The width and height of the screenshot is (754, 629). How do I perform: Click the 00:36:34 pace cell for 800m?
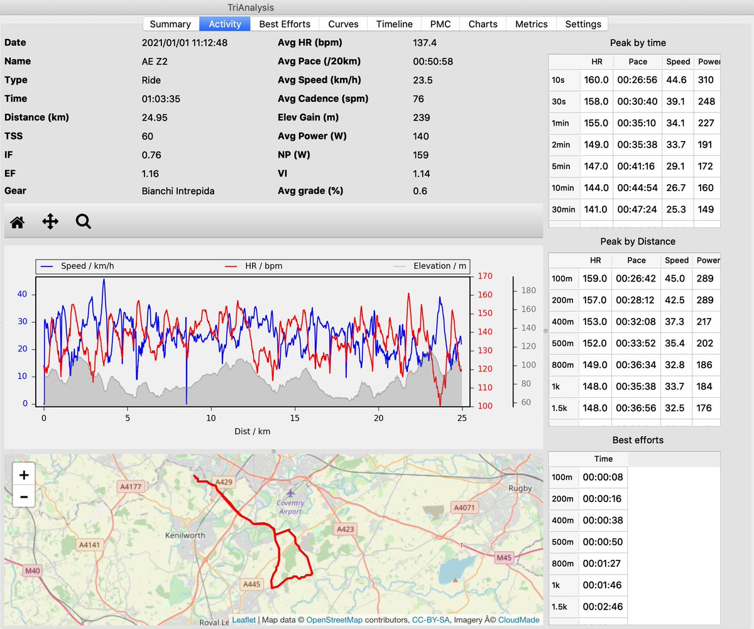click(637, 364)
